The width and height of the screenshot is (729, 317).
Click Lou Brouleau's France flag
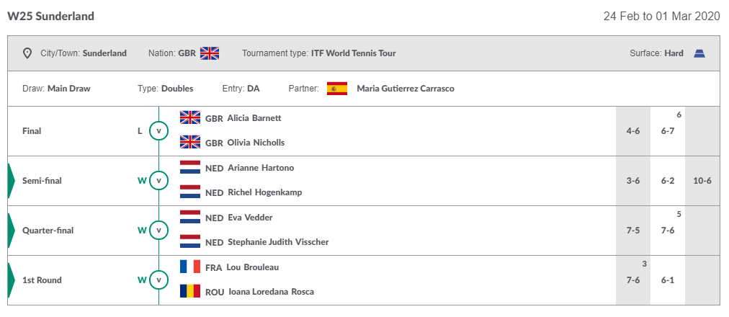[190, 267]
